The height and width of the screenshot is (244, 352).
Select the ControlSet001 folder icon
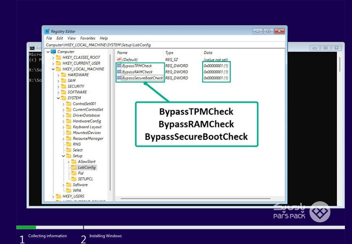(x=69, y=104)
